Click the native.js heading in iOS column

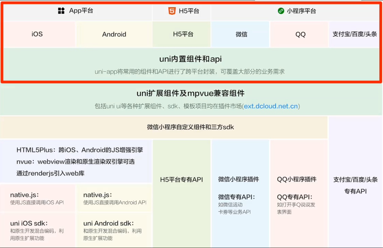point(25,195)
